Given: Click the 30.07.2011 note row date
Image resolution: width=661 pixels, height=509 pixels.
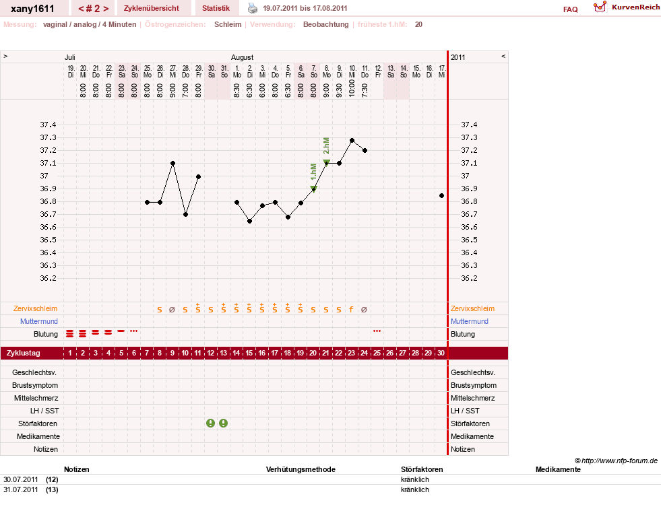Looking at the screenshot, I should [21, 479].
